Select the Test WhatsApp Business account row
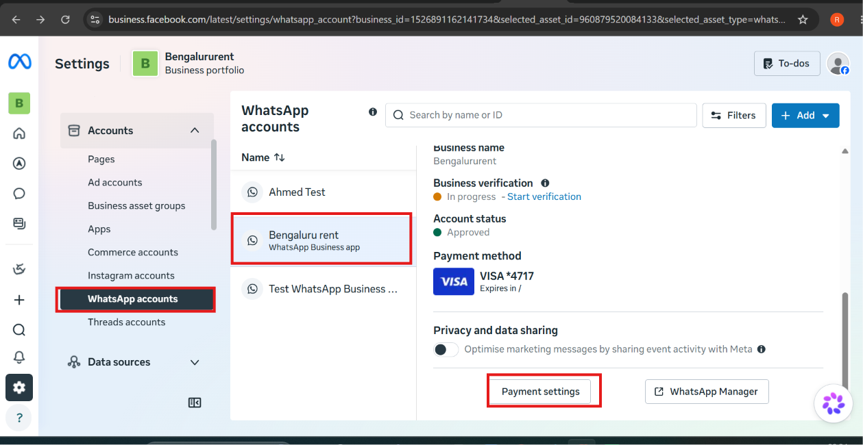The image size is (863, 445). point(324,289)
